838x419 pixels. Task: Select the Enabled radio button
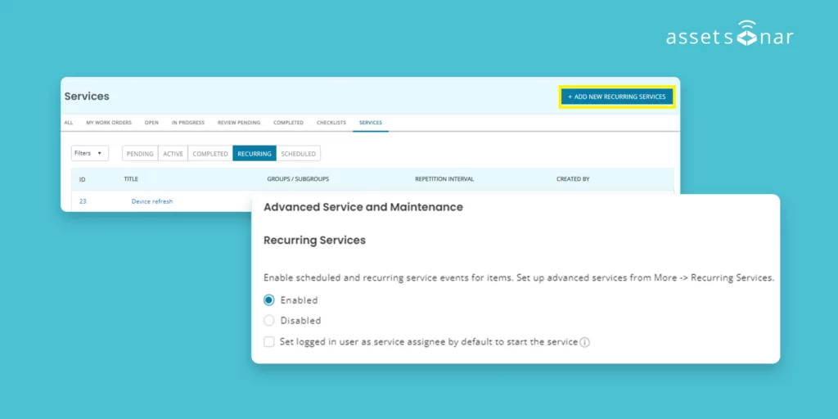click(269, 300)
